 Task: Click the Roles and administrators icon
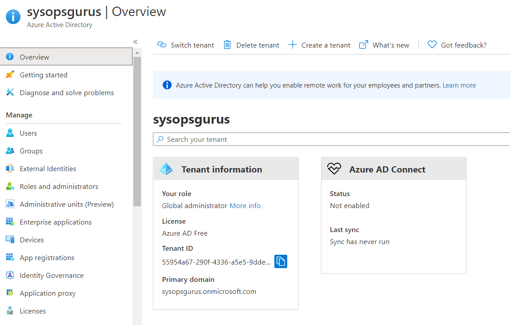pyautogui.click(x=10, y=186)
